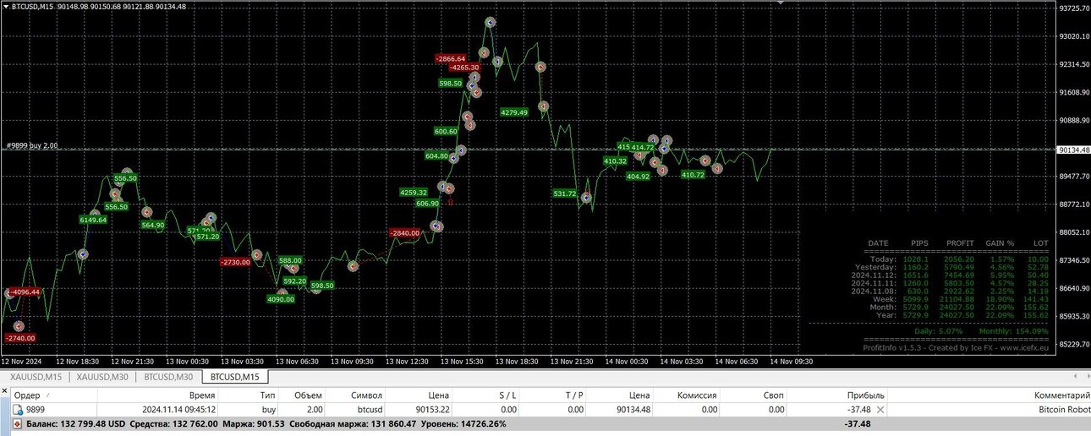Click the Yesterday row in ProfitInfo
Viewport: 1091px width, 436px height.
coord(953,267)
